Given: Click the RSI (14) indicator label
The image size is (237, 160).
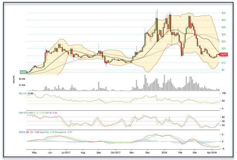Looking at the screenshot, I should click(x=23, y=93).
